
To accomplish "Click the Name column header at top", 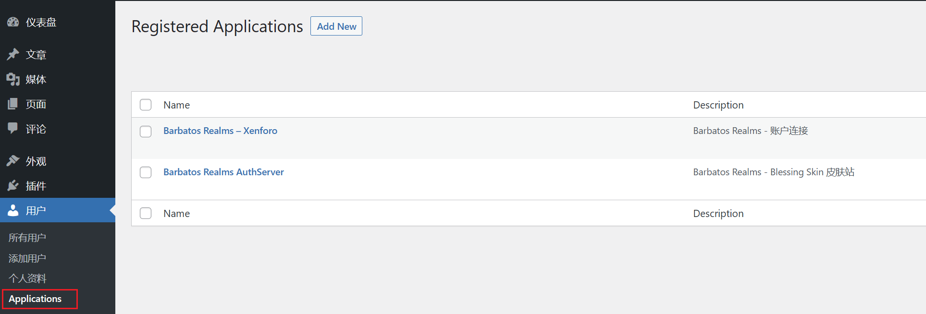I will point(176,105).
